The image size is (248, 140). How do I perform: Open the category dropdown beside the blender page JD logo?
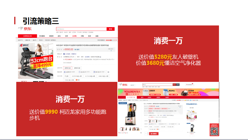(133, 85)
